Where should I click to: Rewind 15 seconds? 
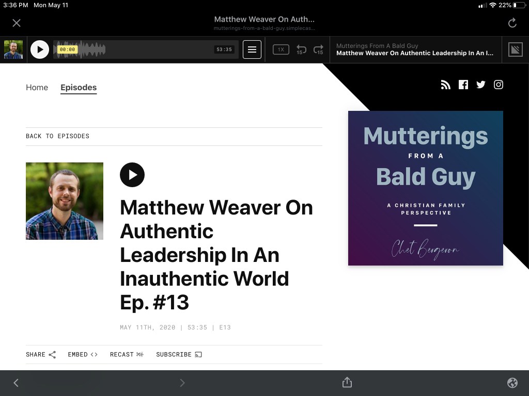(x=301, y=49)
